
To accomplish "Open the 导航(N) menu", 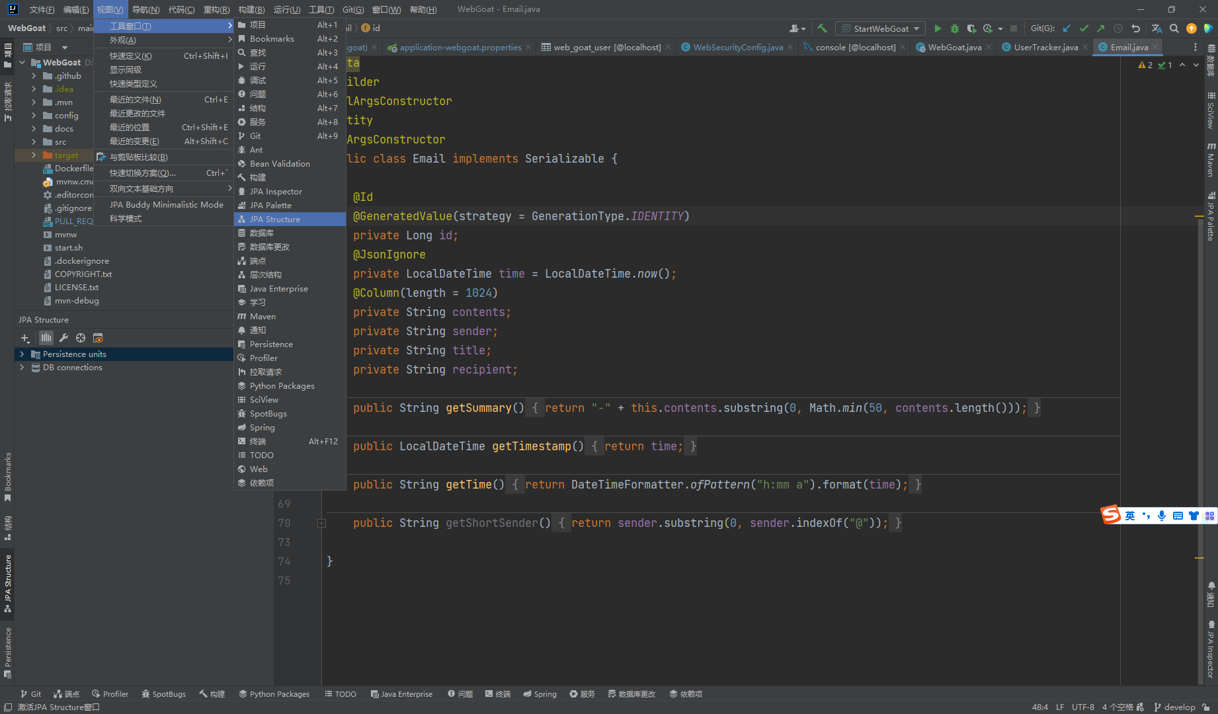I will coord(145,9).
